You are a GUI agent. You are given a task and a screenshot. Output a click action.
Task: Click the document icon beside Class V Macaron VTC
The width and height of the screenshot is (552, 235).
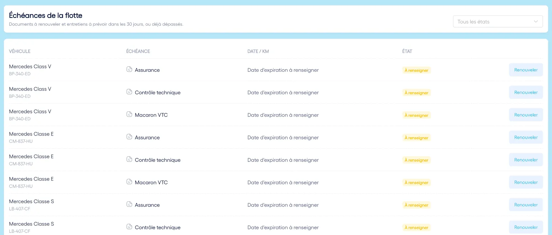click(x=129, y=114)
